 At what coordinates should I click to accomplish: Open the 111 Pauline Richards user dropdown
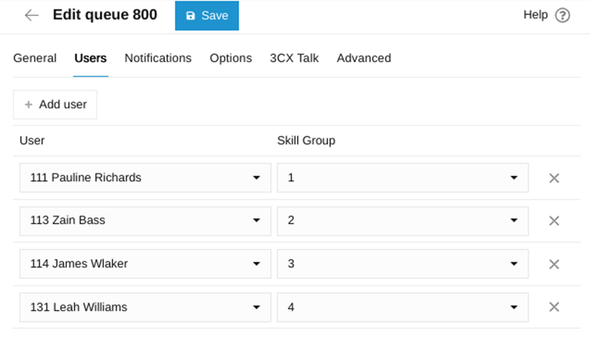(145, 177)
